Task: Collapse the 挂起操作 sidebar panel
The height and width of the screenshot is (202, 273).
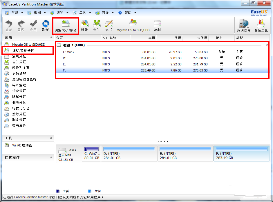Action: 51,157
